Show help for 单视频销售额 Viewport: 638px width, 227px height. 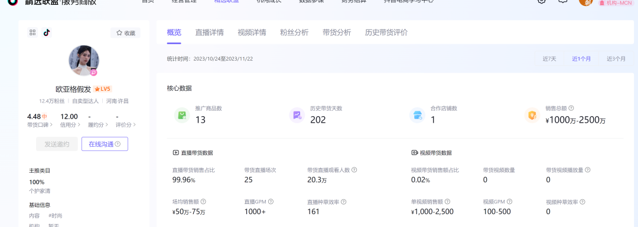pos(447,202)
